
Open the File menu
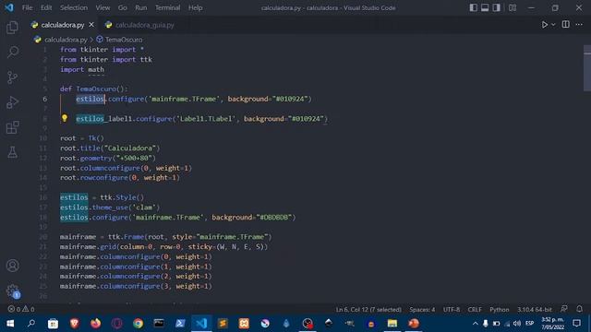(x=27, y=7)
